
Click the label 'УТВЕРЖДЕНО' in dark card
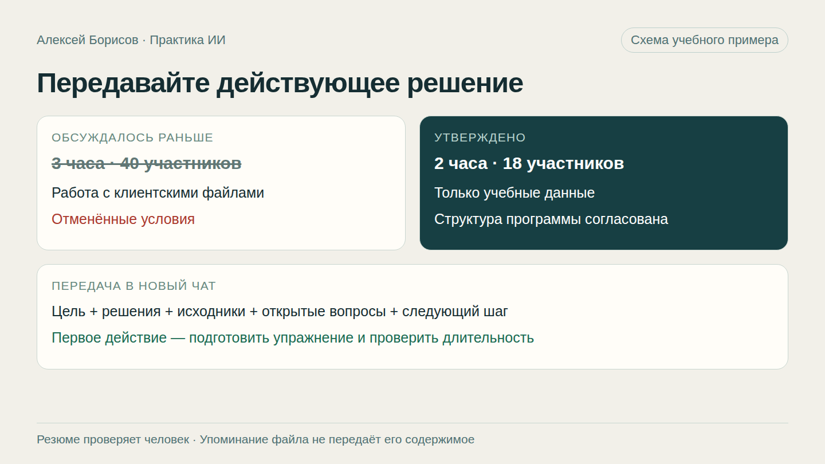(x=480, y=137)
